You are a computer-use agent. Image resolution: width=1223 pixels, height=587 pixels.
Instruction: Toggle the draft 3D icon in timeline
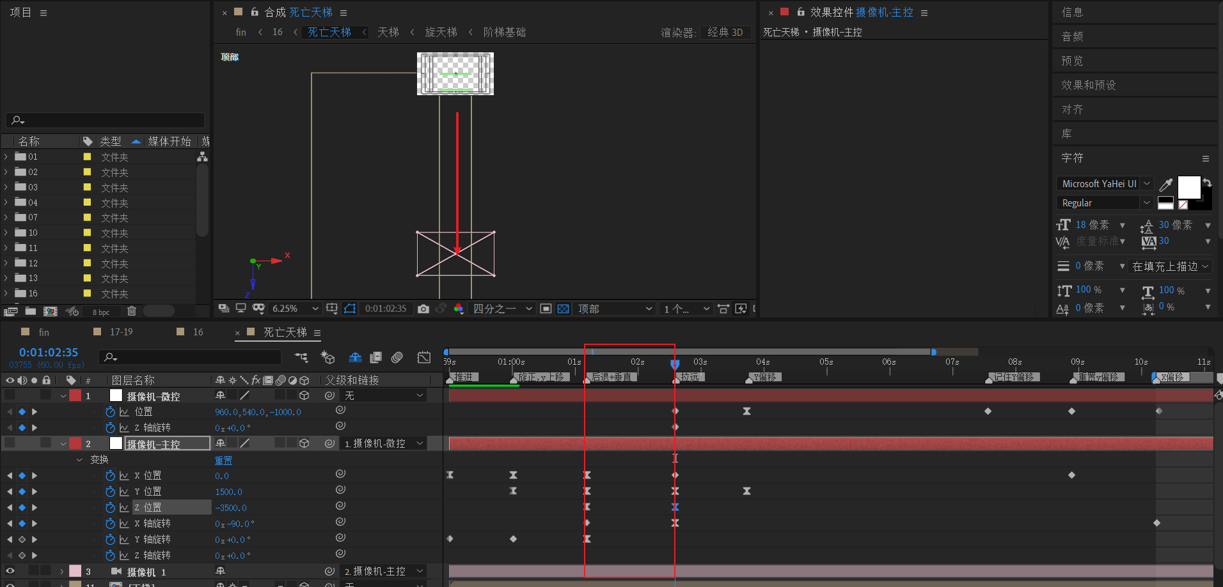(327, 357)
